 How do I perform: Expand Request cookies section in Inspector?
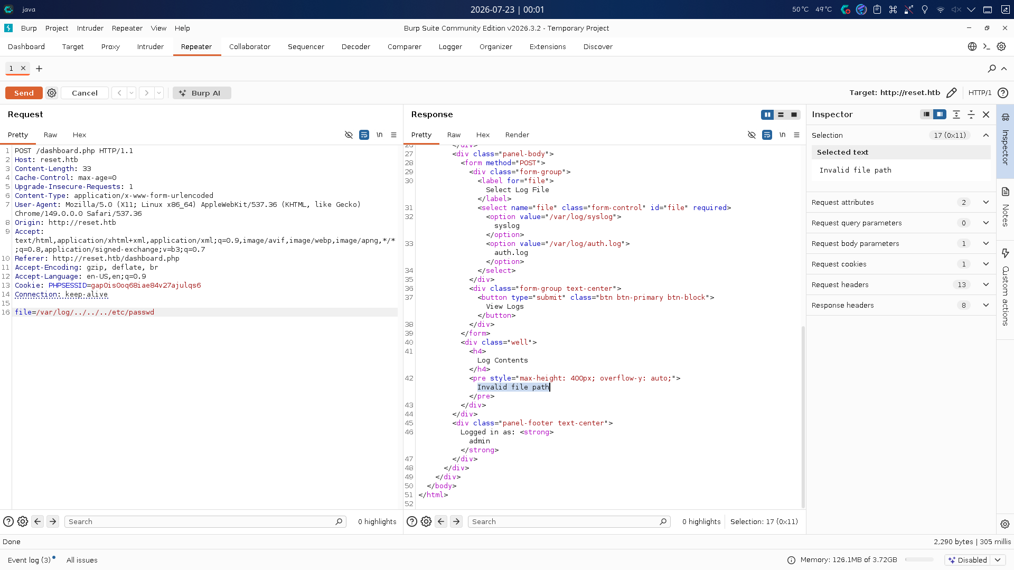pyautogui.click(x=900, y=264)
